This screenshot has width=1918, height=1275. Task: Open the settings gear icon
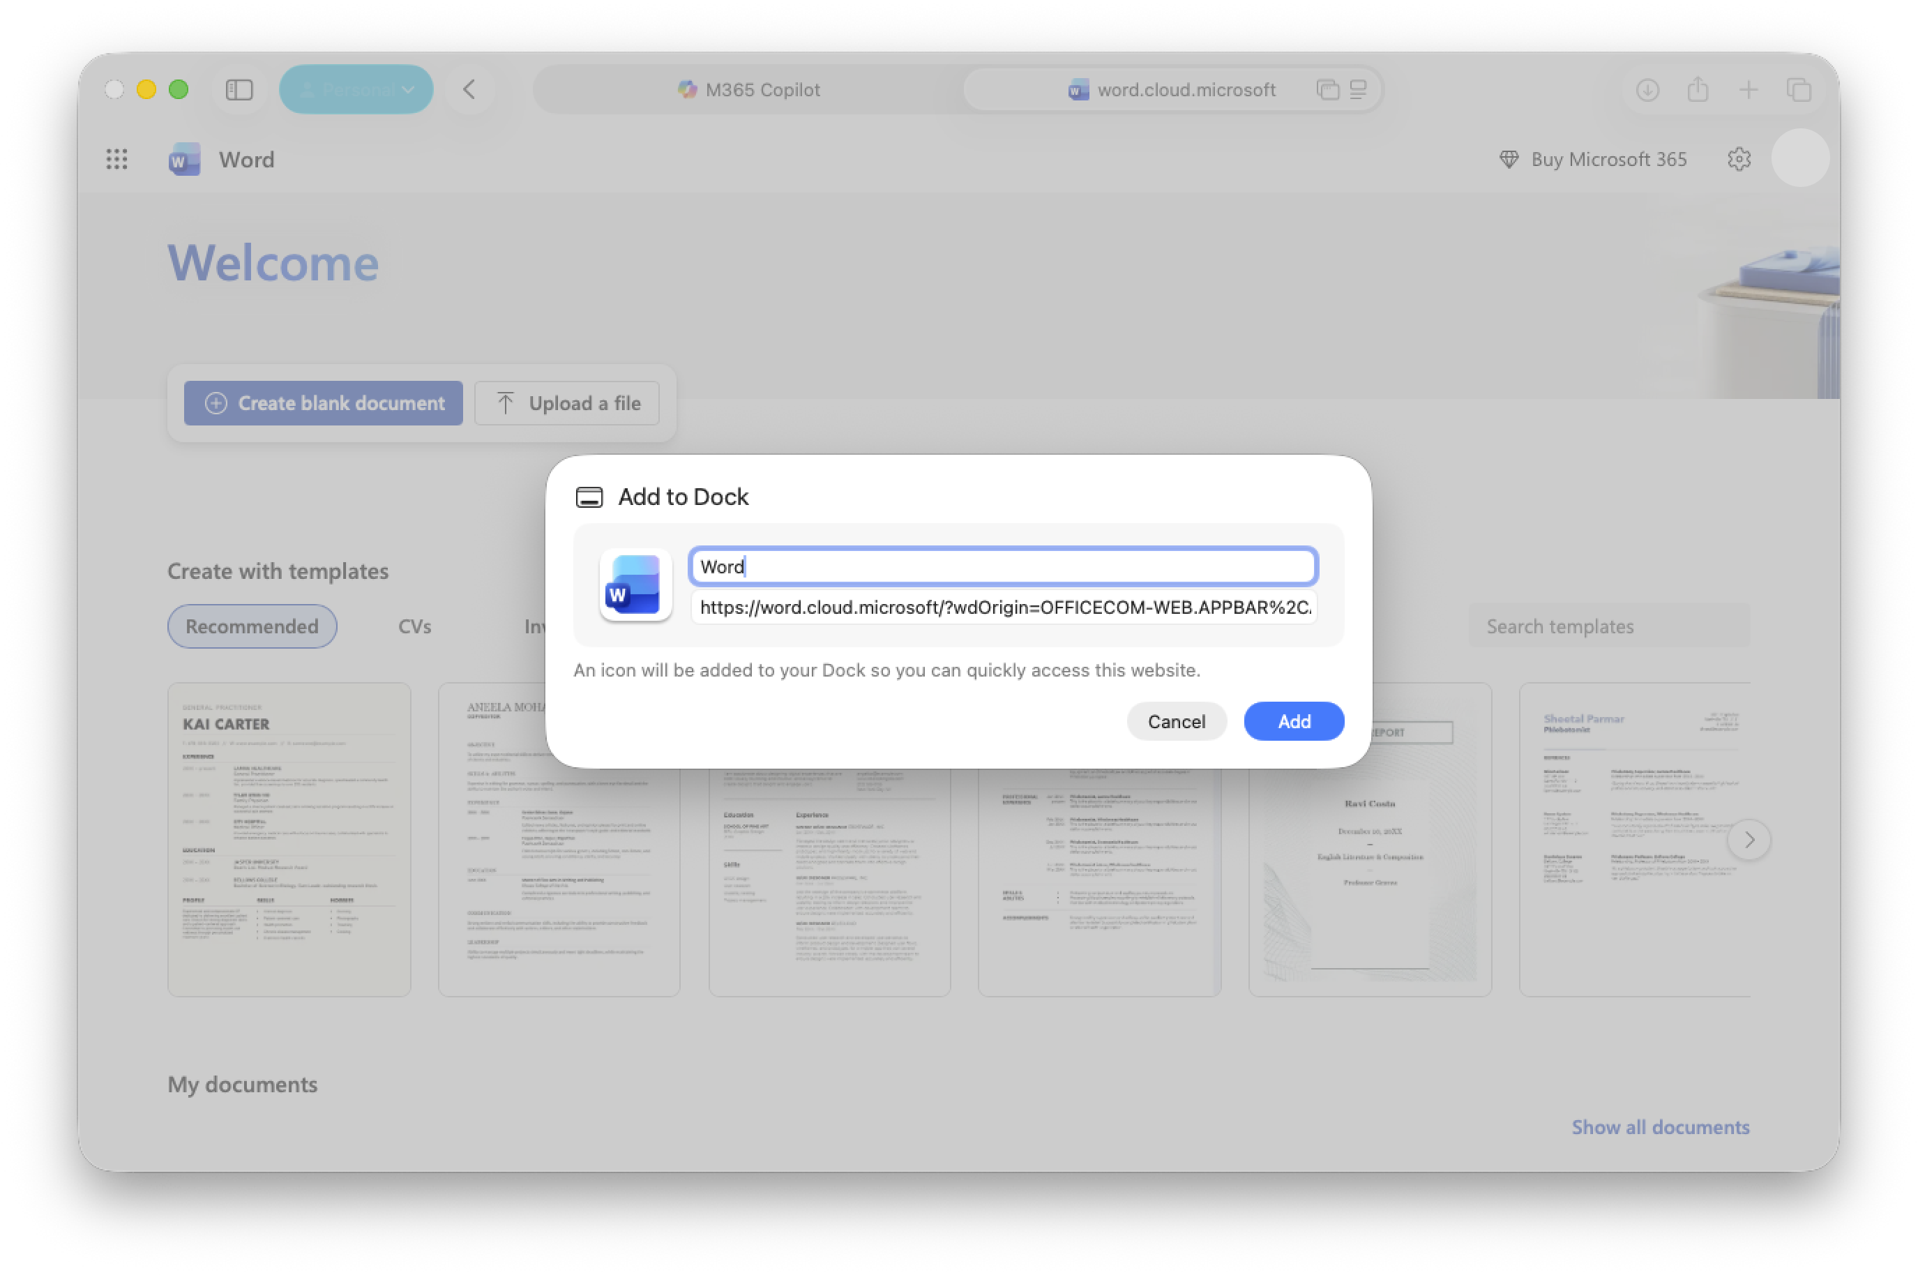click(1738, 159)
